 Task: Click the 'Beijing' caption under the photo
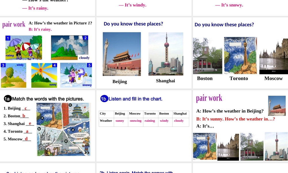pos(120,81)
